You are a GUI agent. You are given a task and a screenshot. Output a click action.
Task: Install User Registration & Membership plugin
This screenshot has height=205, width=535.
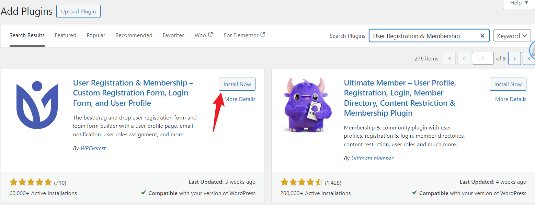[x=237, y=84]
